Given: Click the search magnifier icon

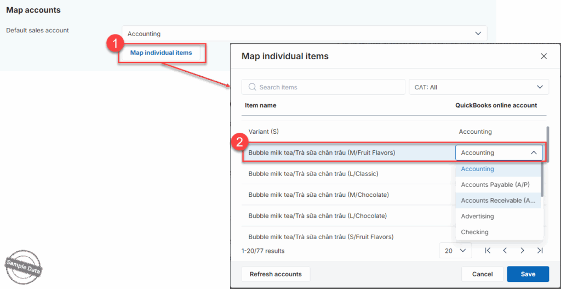Looking at the screenshot, I should 253,87.
